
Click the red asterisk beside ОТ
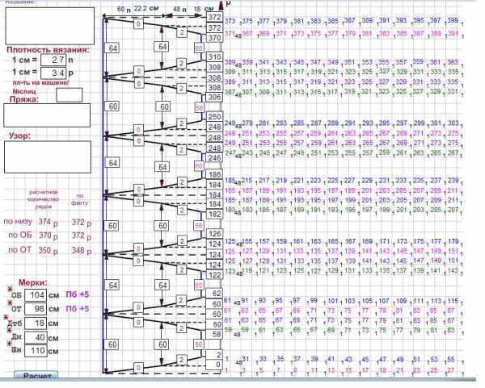pyautogui.click(x=11, y=303)
